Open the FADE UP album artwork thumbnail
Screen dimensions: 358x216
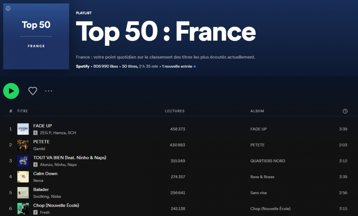[x=23, y=129]
